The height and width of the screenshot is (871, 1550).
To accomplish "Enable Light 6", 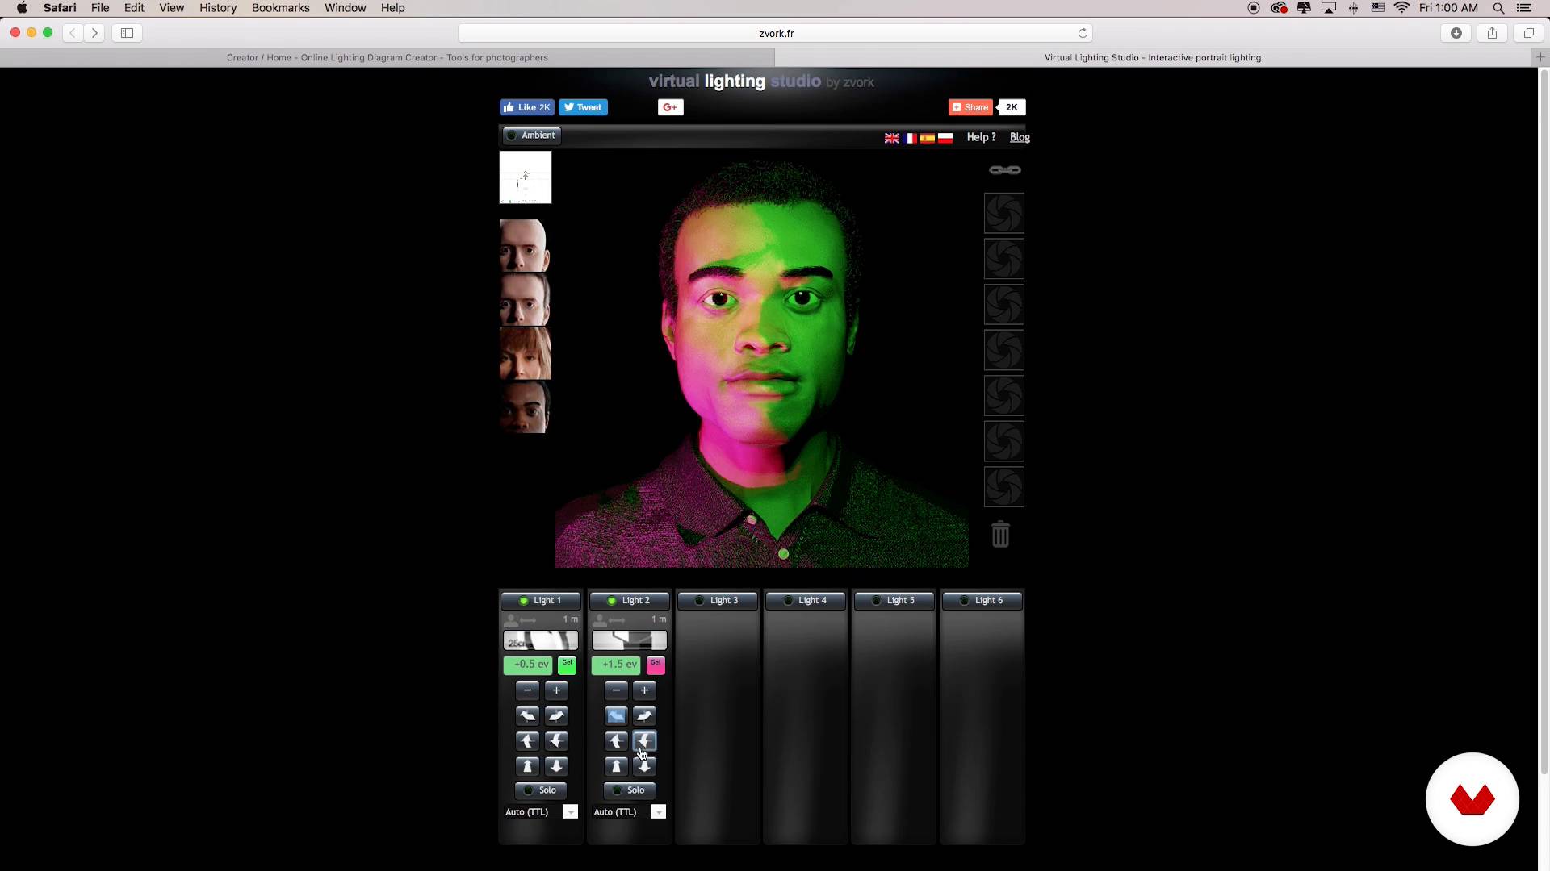I will tap(982, 601).
